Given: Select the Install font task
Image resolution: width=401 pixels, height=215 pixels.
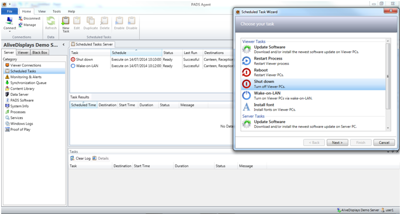Looking at the screenshot, I should tap(313, 107).
